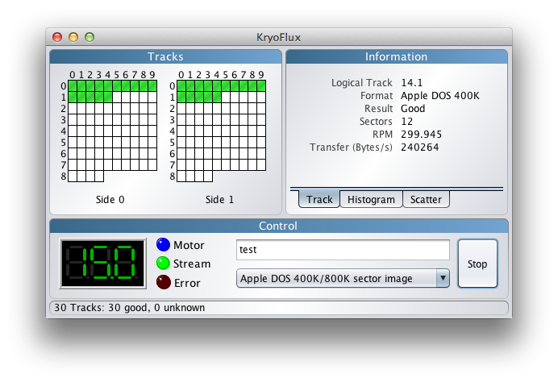Click the yellow minimize window button
Screen dimensions: 558x382
click(73, 37)
